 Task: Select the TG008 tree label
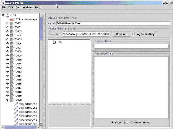18,52
